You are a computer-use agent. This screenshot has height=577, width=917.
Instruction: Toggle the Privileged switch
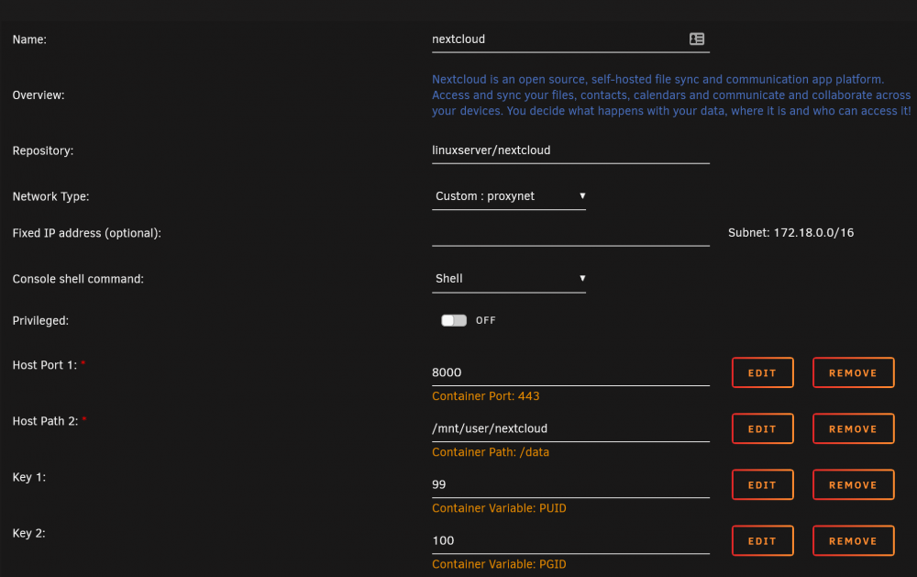454,320
